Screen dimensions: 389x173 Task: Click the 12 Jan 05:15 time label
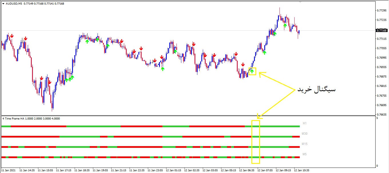[x=229, y=170]
